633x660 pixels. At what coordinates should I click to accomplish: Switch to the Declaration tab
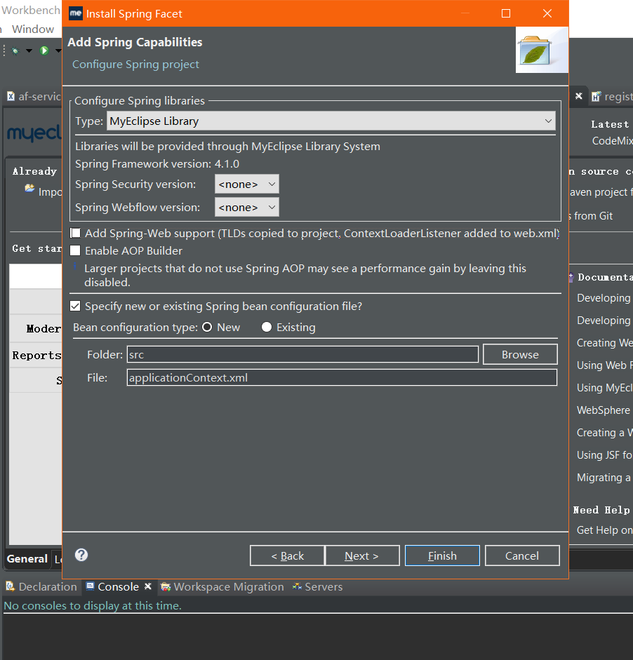pyautogui.click(x=41, y=587)
